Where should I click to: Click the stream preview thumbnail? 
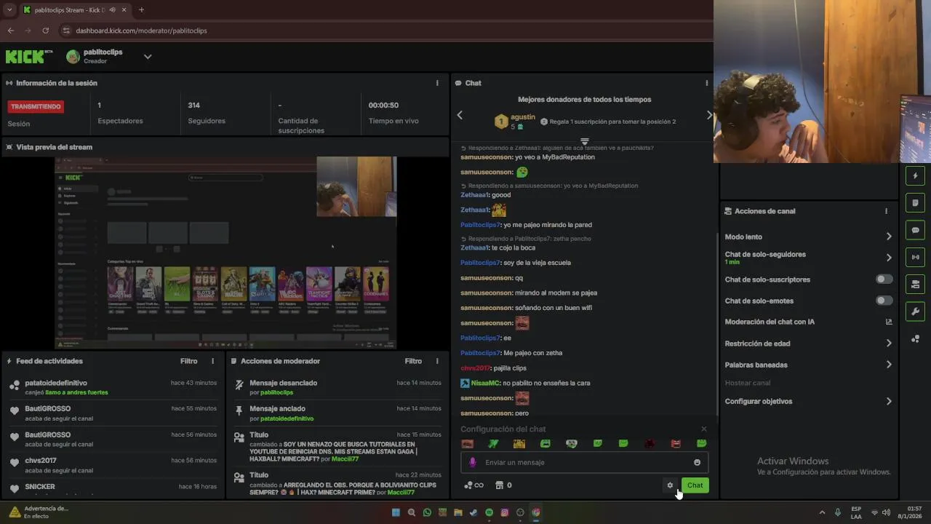(226, 253)
